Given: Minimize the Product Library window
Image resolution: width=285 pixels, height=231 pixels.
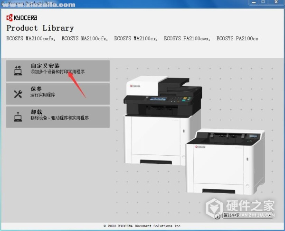Looking at the screenshot, I should point(254,2).
